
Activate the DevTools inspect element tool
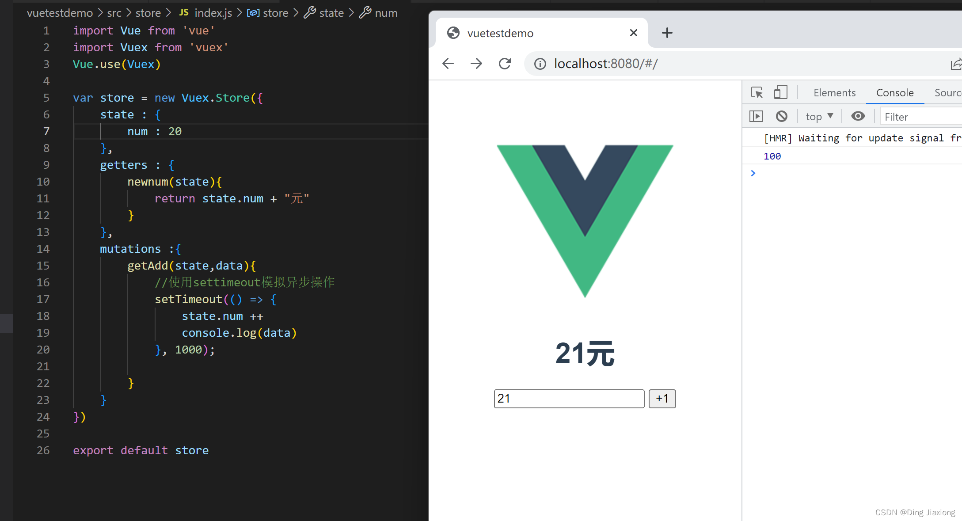point(757,92)
